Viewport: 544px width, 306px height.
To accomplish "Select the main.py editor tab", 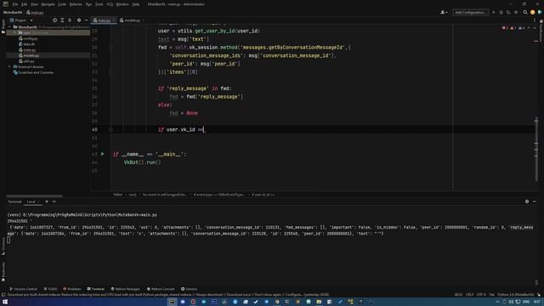I will pos(103,20).
